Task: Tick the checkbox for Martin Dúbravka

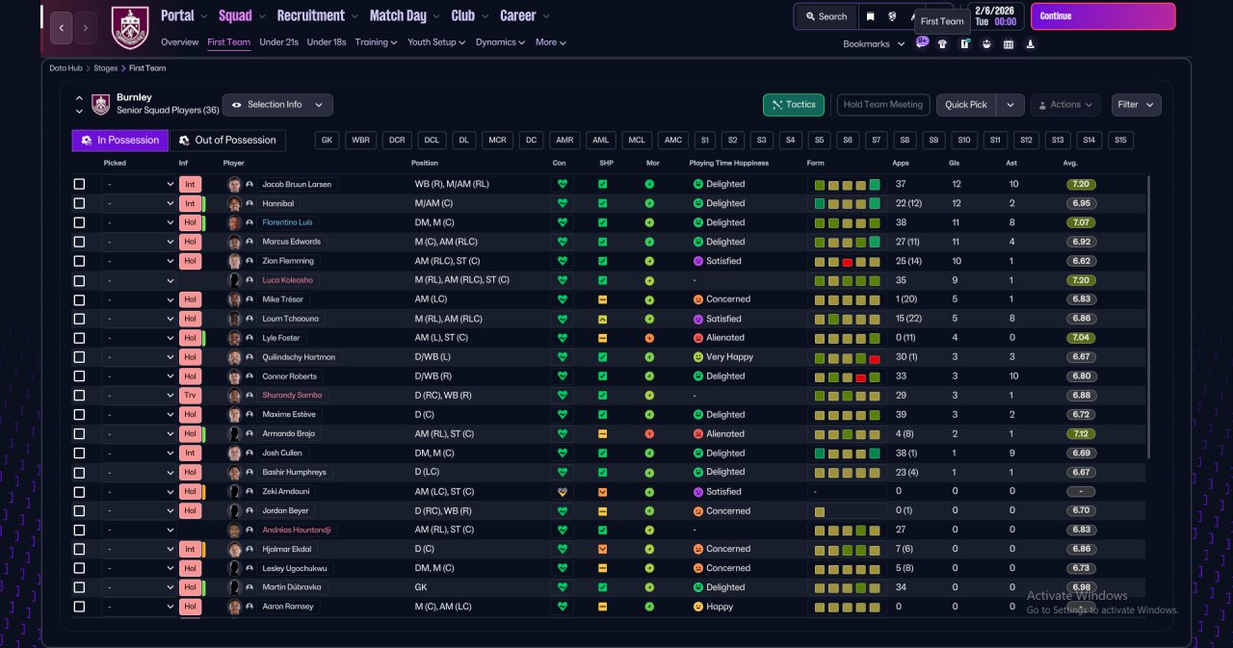Action: [79, 587]
